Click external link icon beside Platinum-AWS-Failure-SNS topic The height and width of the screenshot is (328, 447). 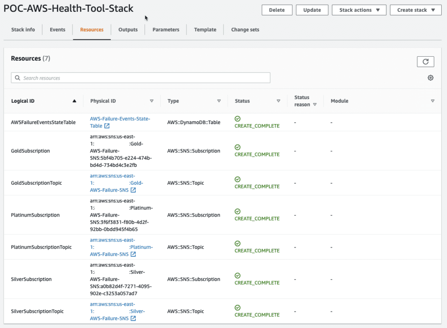(x=133, y=254)
